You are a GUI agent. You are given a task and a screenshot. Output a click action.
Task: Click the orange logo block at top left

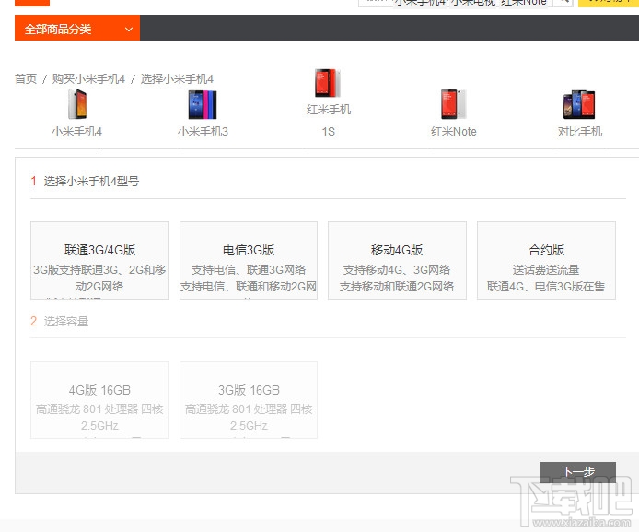(x=32, y=3)
